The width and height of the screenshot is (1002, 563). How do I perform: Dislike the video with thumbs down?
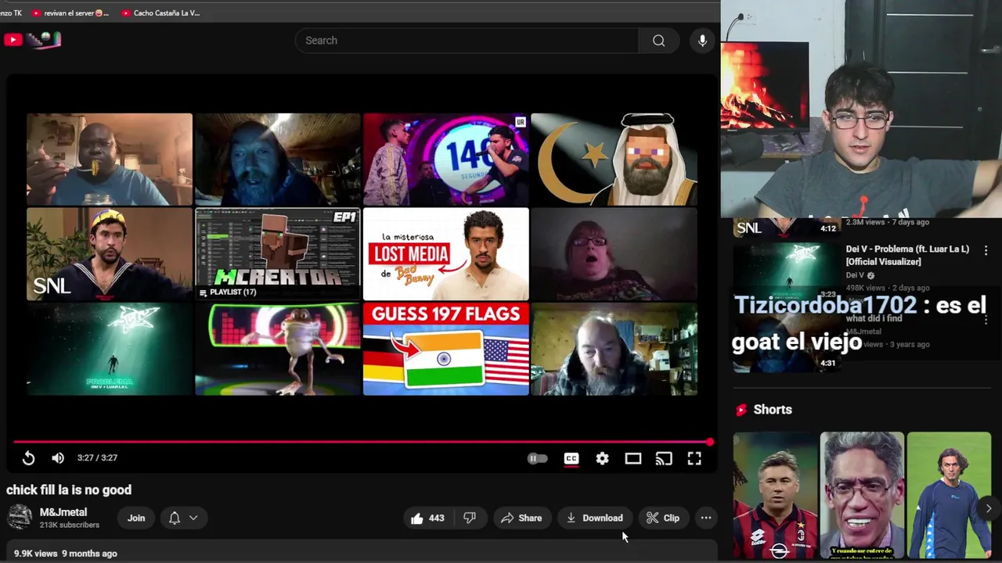470,518
